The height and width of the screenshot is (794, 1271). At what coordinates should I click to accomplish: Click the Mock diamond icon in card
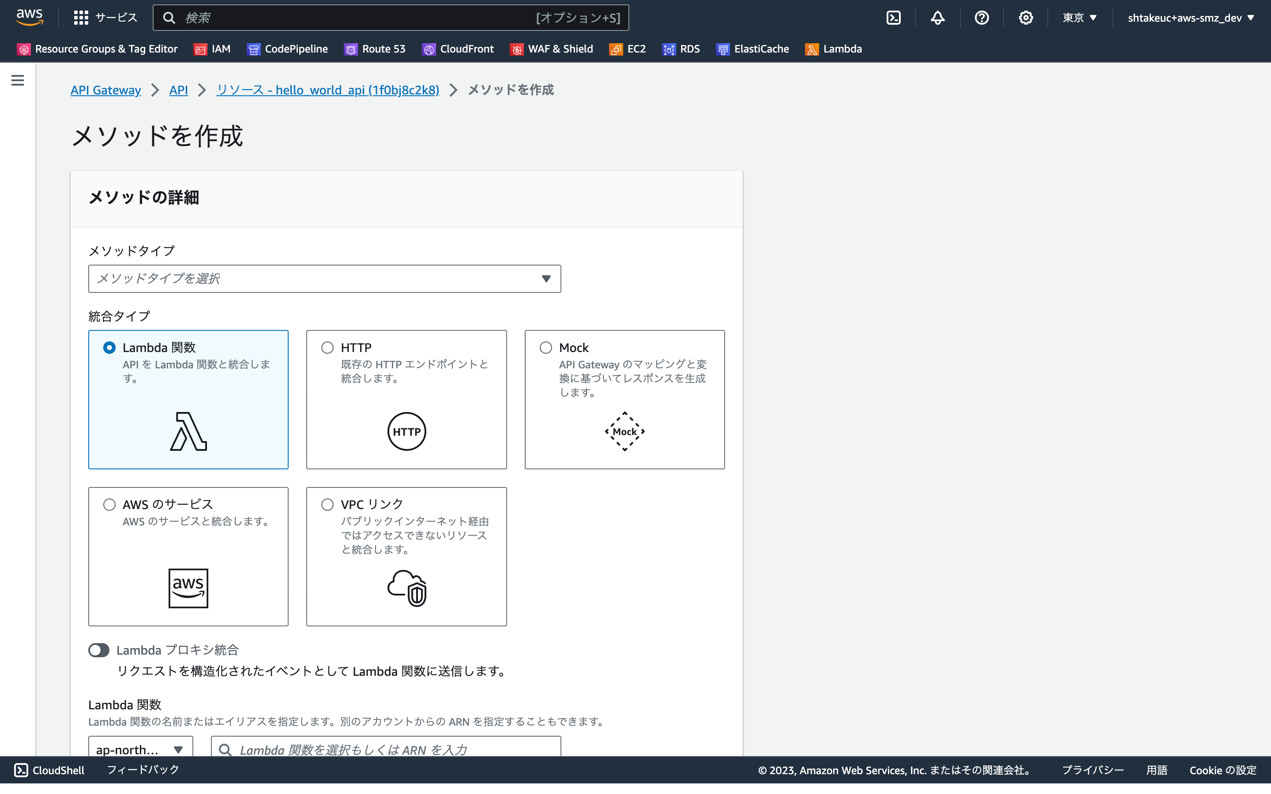point(624,432)
